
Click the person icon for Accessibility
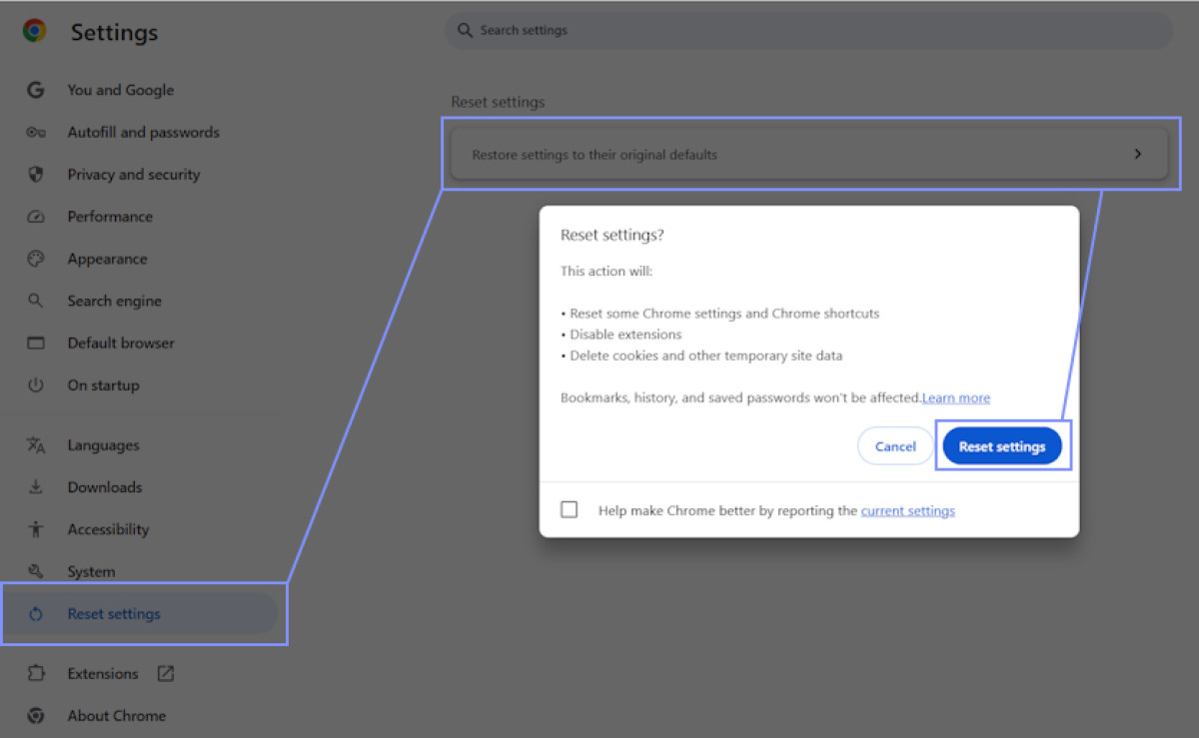tap(36, 529)
